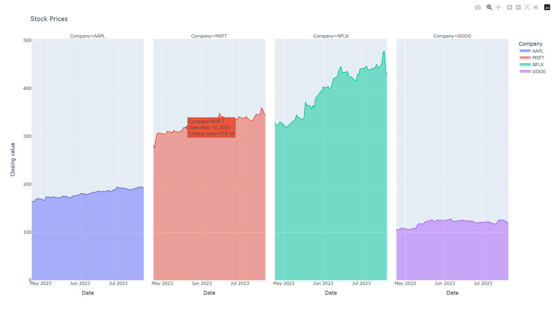Screen dimensions: 555x312
Task: Click the Zoom Out icon
Action: [518, 7]
